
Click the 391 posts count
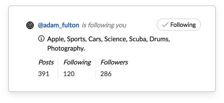coord(44,74)
